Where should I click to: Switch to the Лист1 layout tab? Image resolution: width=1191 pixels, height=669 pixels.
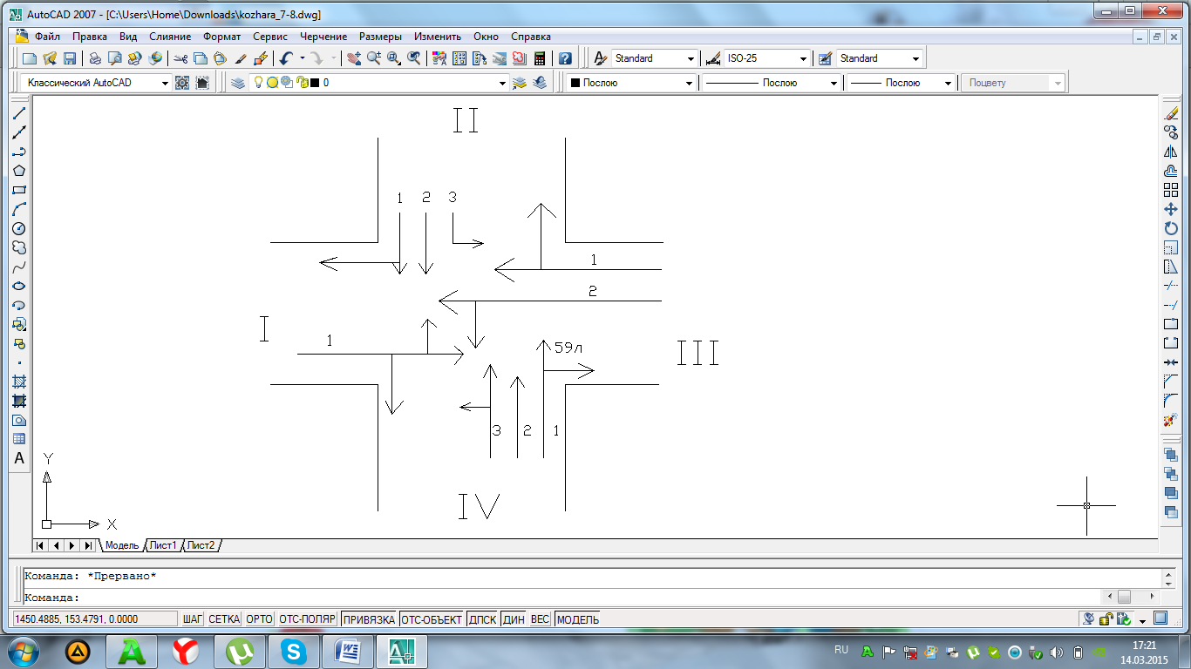point(163,545)
